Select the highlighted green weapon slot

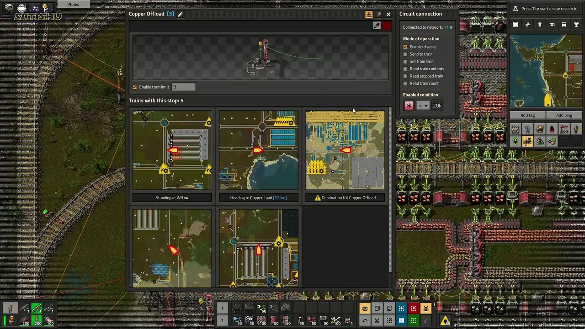[x=37, y=309]
